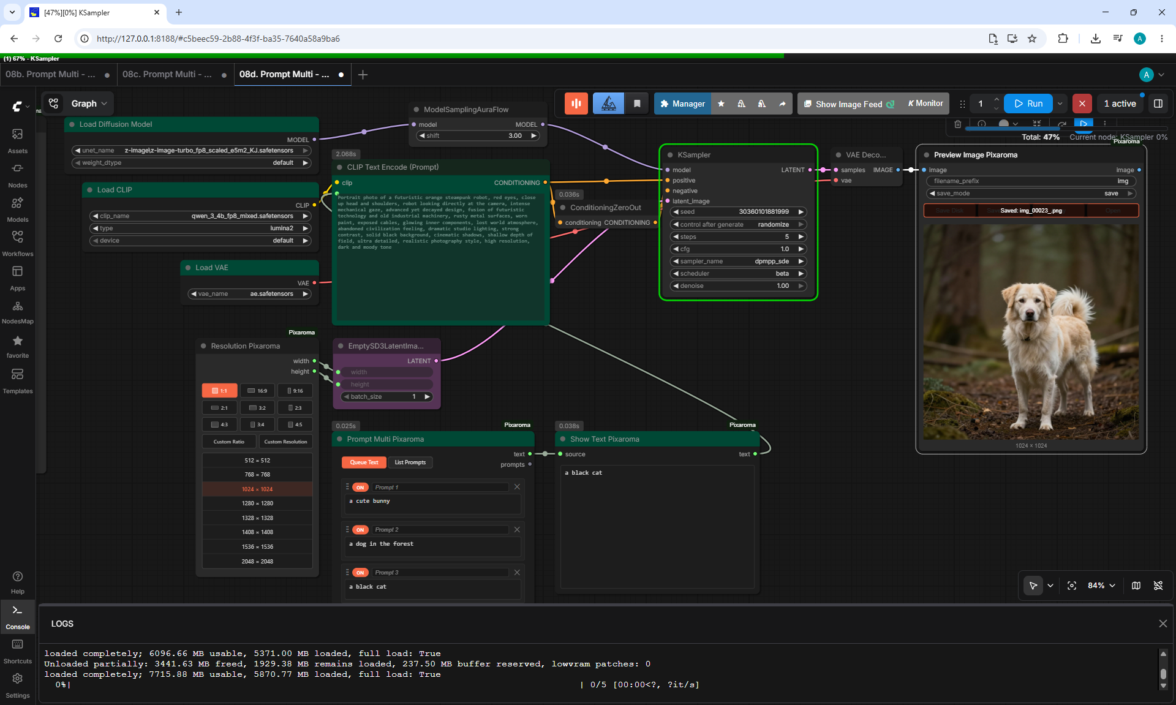Activate the select-mode cursor tool
Image resolution: width=1176 pixels, height=705 pixels.
1033,586
